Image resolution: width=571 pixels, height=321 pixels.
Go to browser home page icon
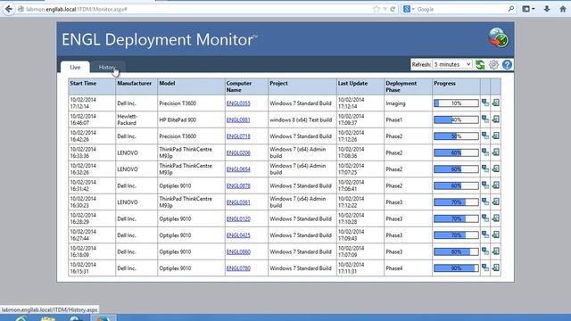pyautogui.click(x=563, y=9)
